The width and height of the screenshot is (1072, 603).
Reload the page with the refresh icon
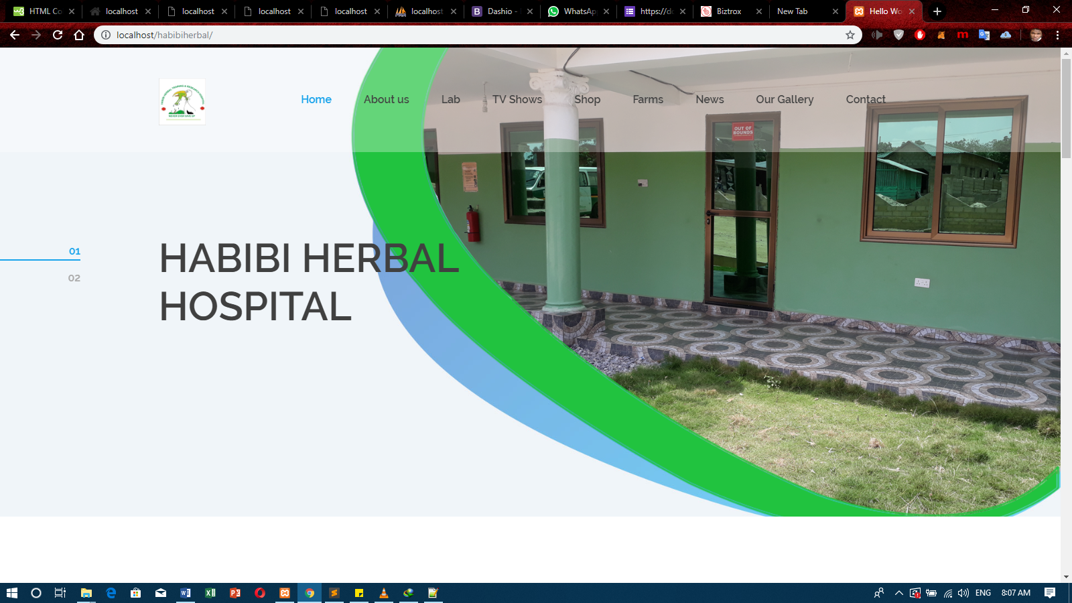pyautogui.click(x=58, y=35)
